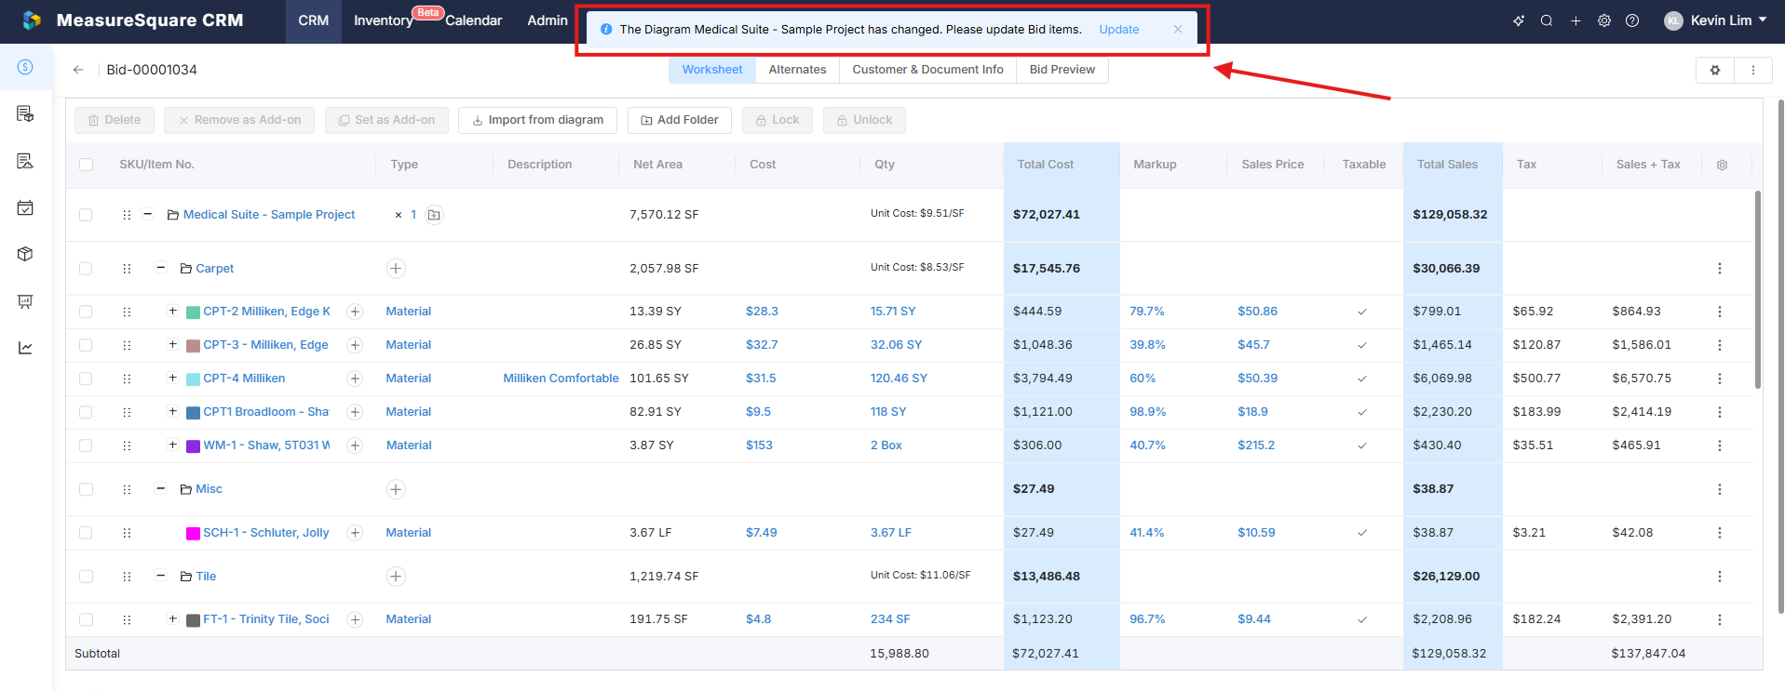Switch to Customer & Document Info tab
Viewport: 1785px width, 691px height.
click(928, 70)
